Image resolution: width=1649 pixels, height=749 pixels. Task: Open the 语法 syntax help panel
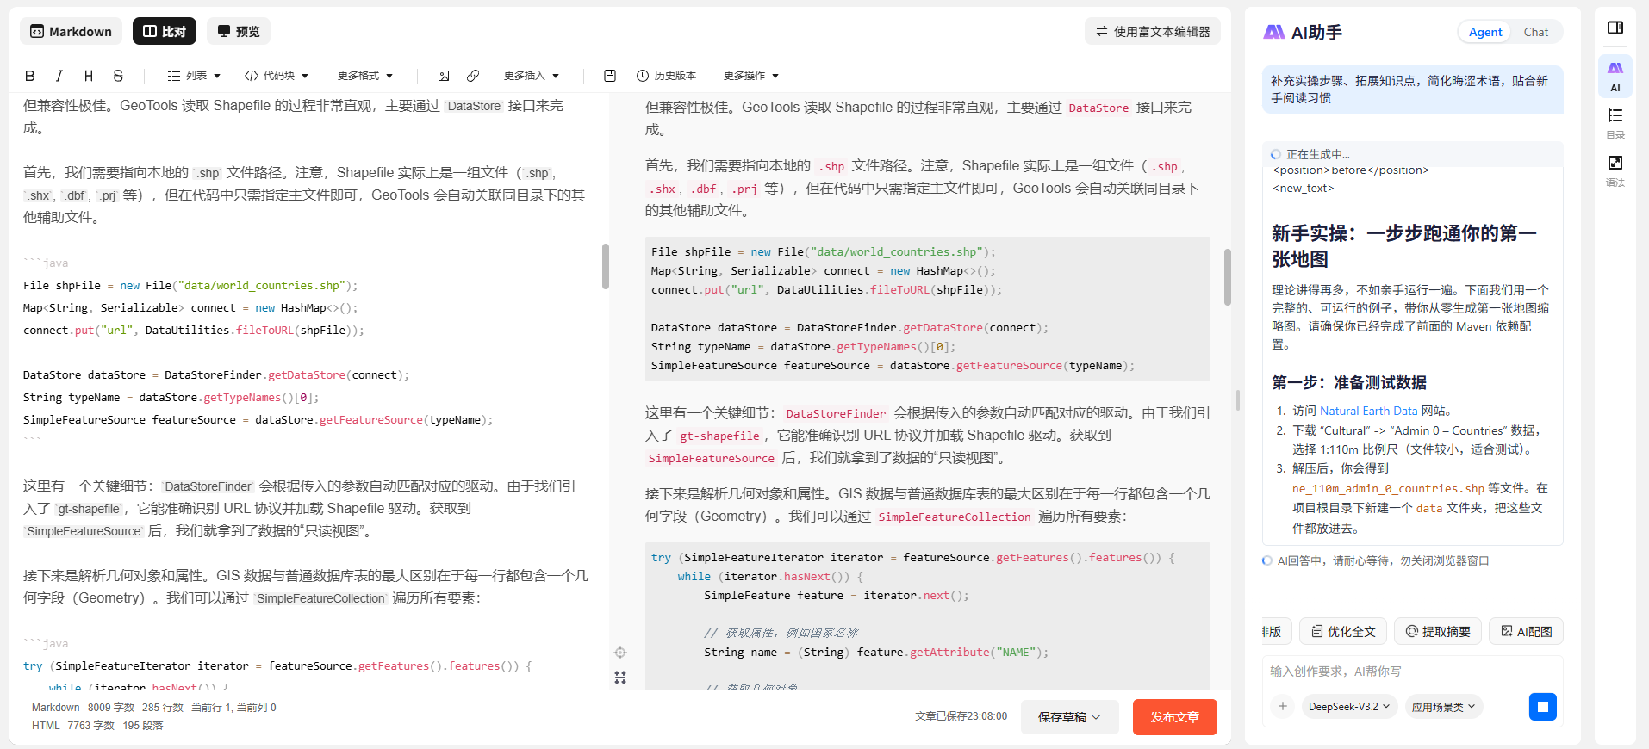1615,170
